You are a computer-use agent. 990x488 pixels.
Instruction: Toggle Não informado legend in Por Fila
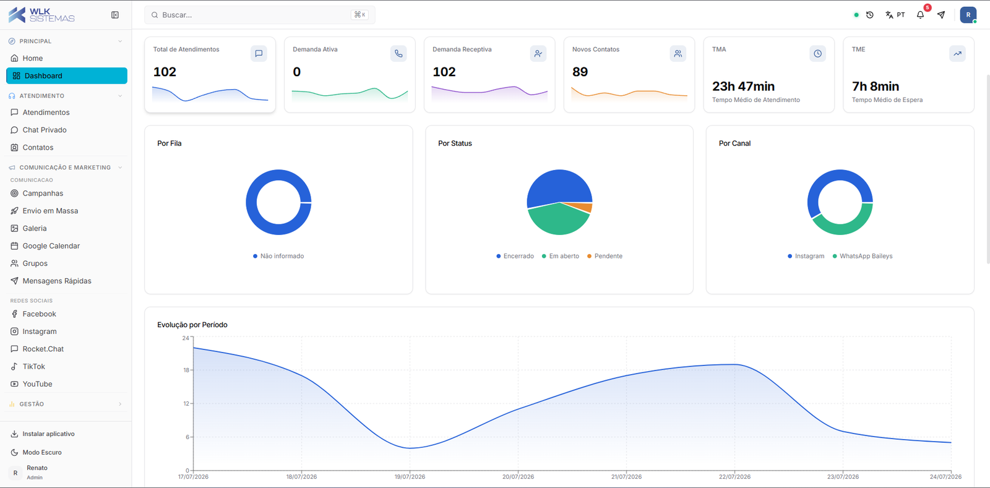click(278, 256)
